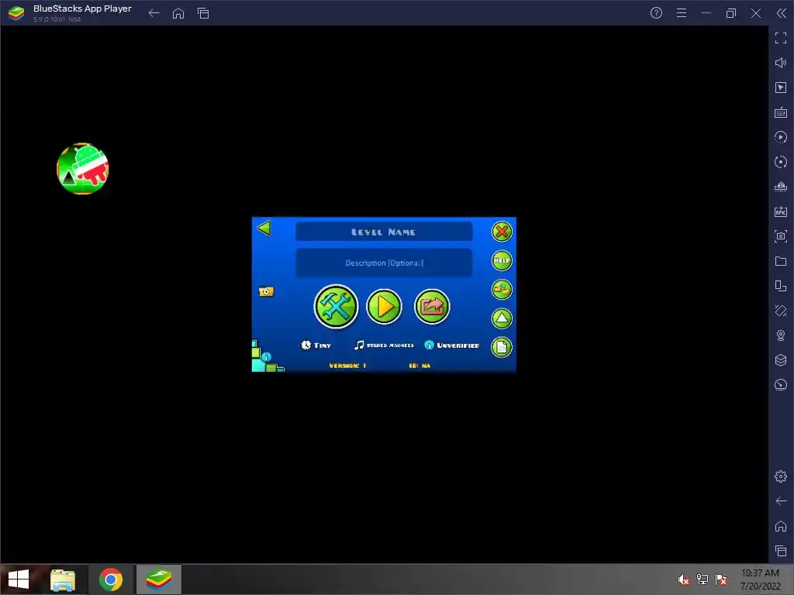The image size is (794, 595).
Task: Click the muted volume tray icon
Action: [683, 580]
